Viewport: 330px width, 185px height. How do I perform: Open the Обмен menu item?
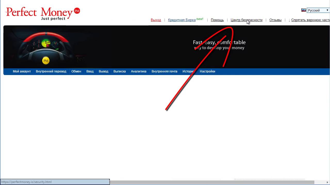pos(76,71)
